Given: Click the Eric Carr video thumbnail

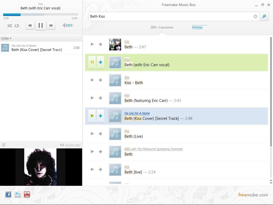Looking at the screenshot, I should coord(41,167).
